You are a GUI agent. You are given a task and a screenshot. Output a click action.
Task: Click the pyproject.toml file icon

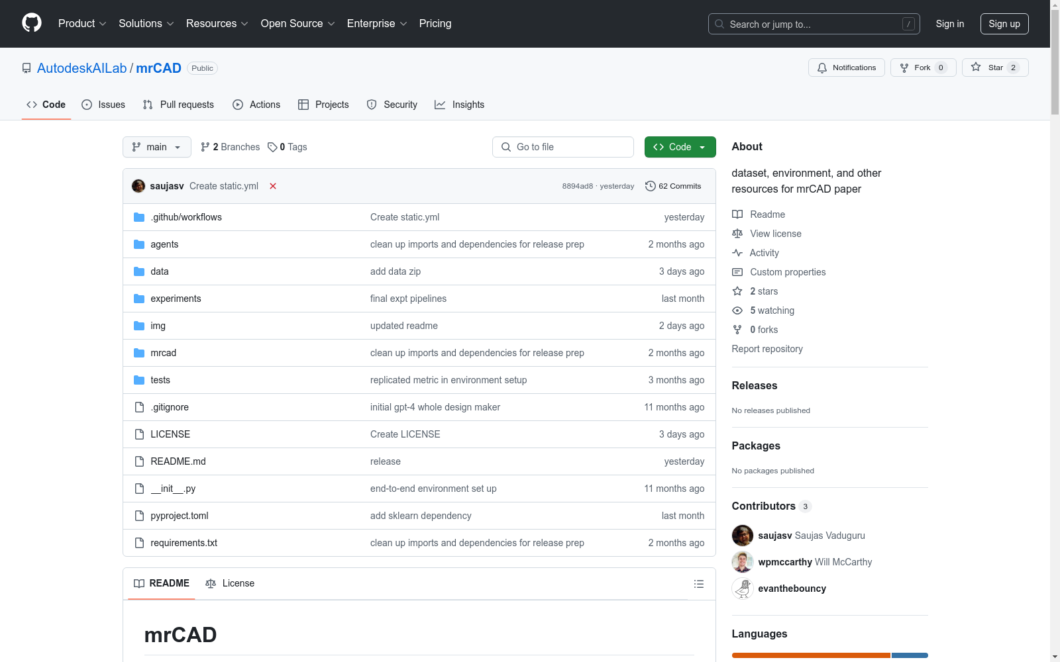coord(139,516)
